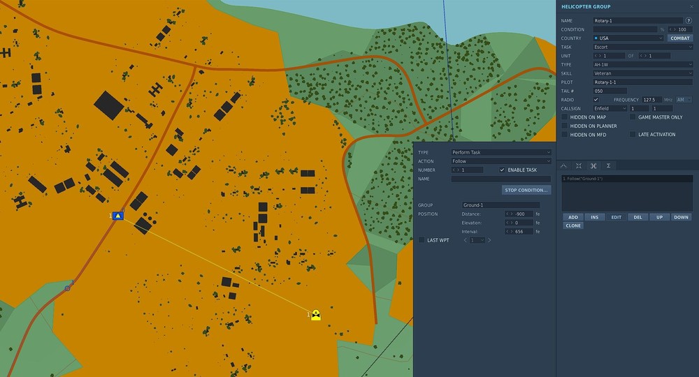
Task: Click the CONDITION percent stepper showing 100
Action: (680, 29)
